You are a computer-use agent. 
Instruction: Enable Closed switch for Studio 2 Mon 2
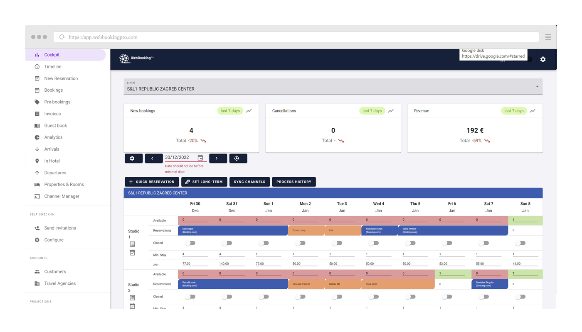pyautogui.click(x=300, y=297)
